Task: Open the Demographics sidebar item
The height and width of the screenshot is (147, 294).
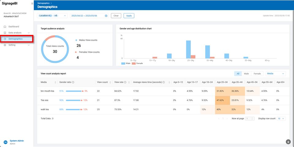Action: tap(15, 39)
